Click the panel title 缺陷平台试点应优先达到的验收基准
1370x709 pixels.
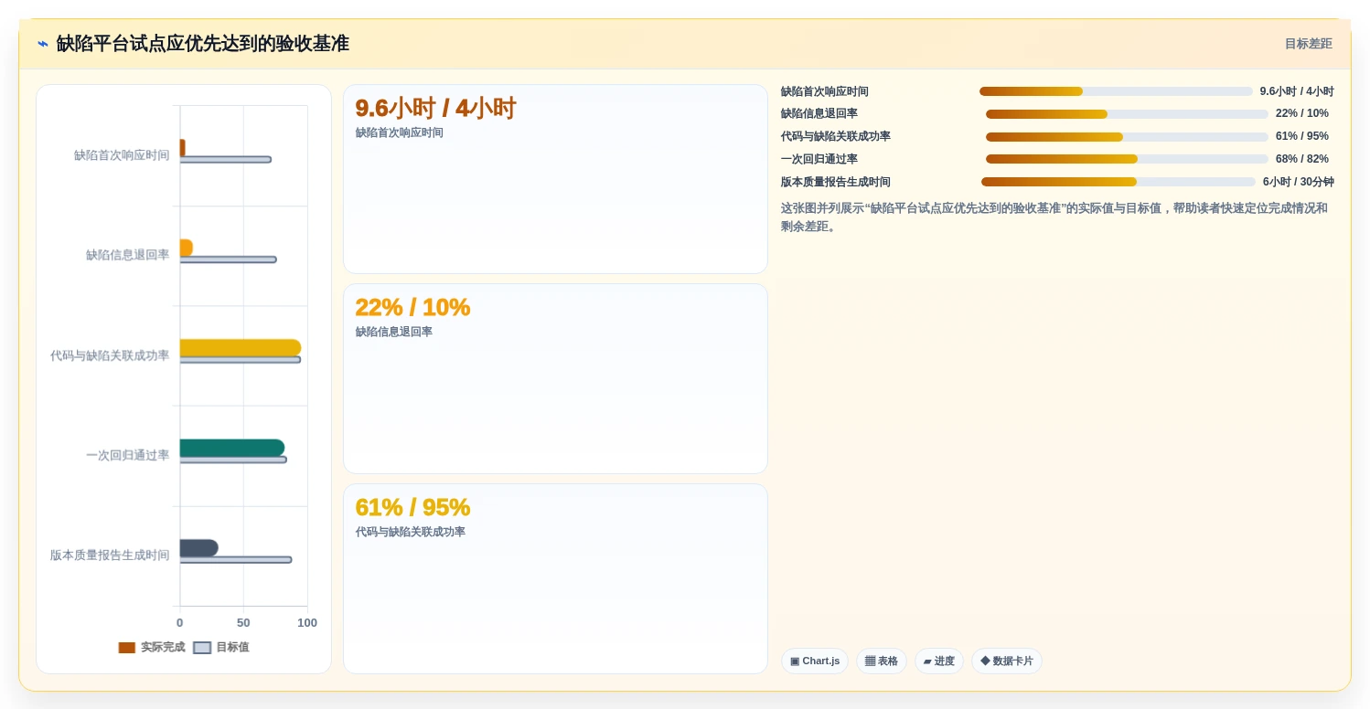(203, 44)
